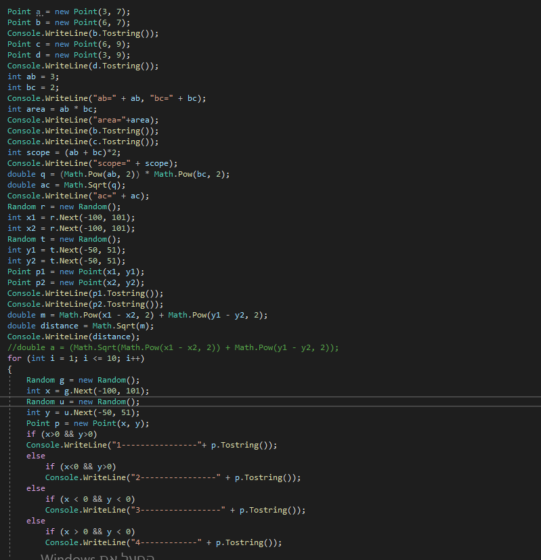
Task: Click the WriteLine starting with "4----" string
Action: tap(164, 542)
